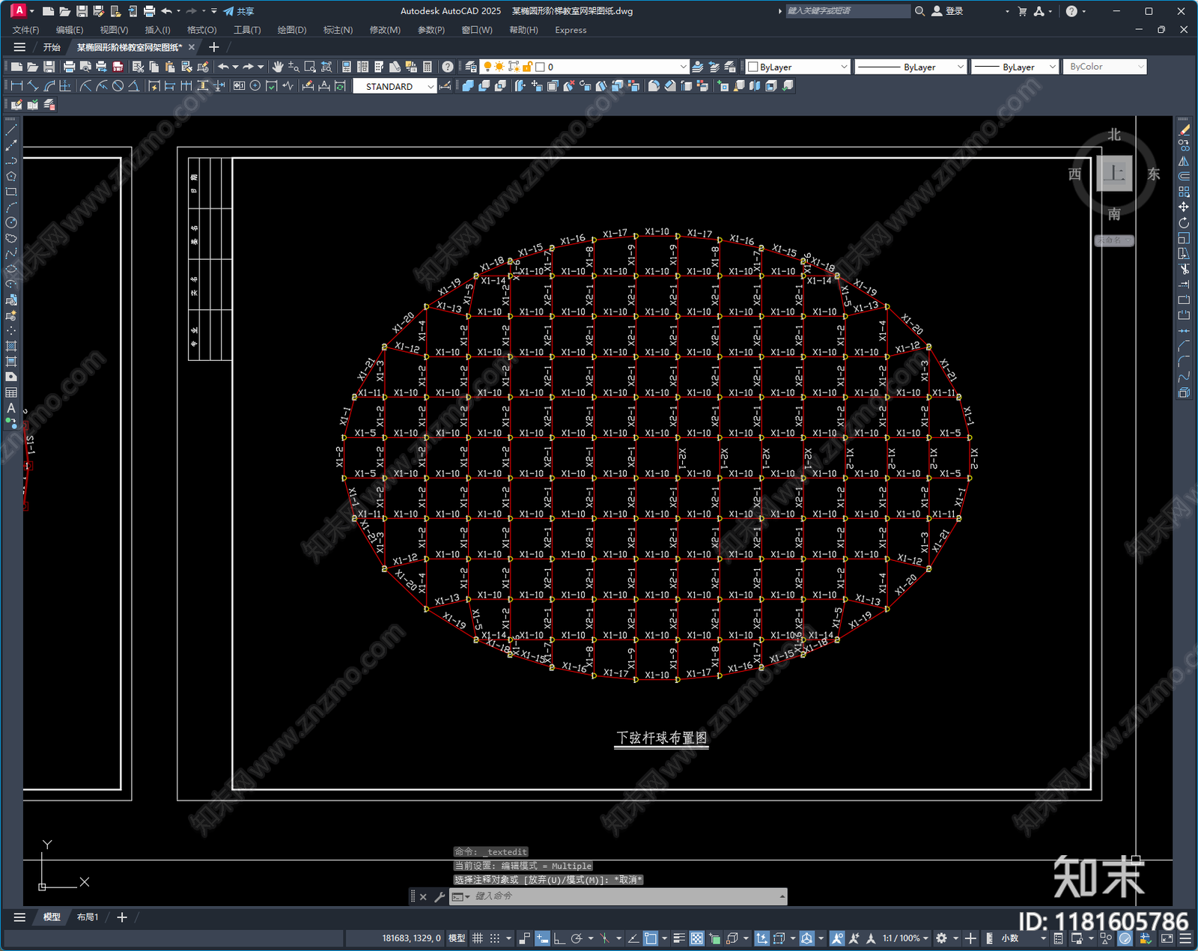The width and height of the screenshot is (1198, 951).
Task: Click the search keyword input box
Action: point(847,11)
